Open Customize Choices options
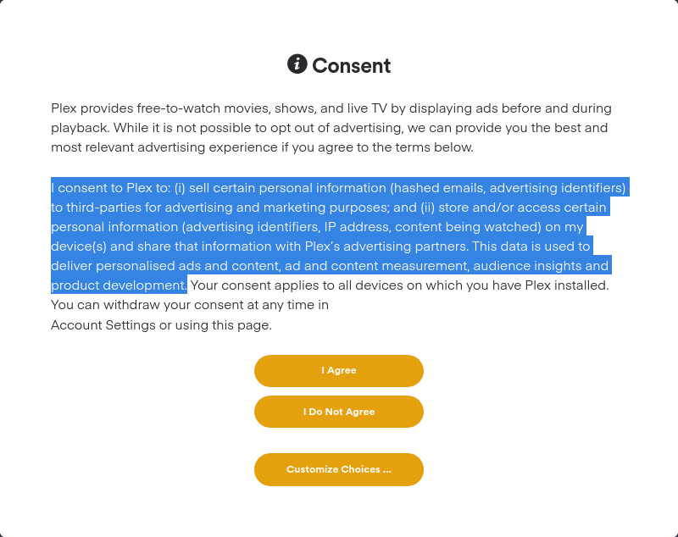Screen dimensions: 678x537 point(339,469)
